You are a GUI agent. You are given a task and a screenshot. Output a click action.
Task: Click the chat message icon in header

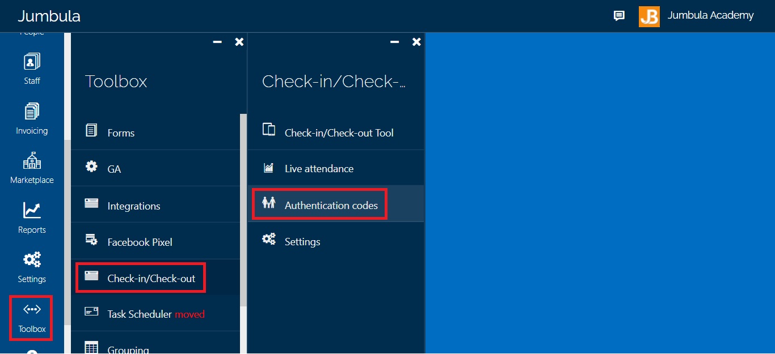(x=619, y=16)
